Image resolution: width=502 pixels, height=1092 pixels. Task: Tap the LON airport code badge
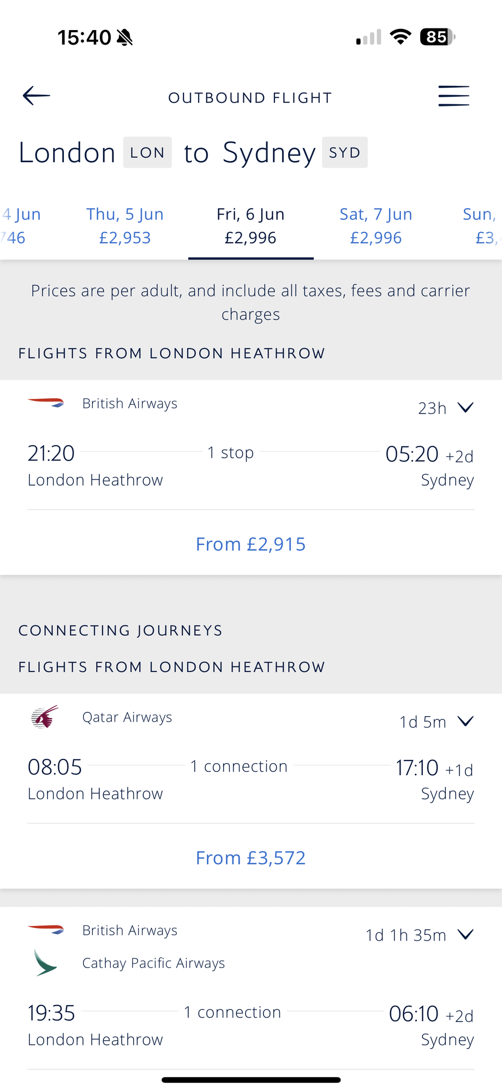point(147,152)
